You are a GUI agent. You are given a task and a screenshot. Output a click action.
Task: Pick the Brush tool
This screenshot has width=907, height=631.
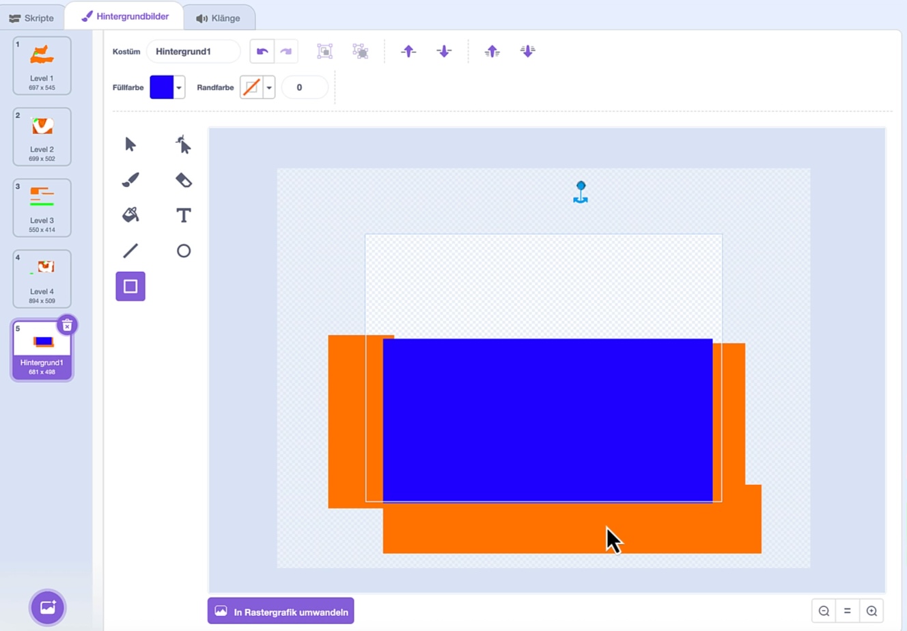point(130,180)
